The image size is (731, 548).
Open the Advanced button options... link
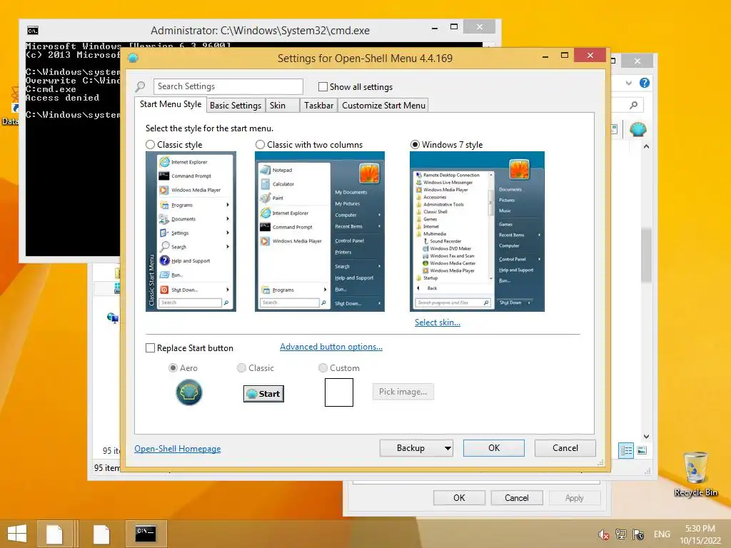(x=331, y=347)
